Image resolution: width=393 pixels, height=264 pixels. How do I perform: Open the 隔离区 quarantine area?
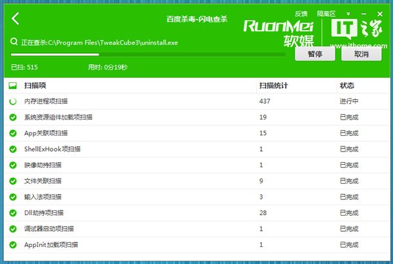(x=326, y=13)
